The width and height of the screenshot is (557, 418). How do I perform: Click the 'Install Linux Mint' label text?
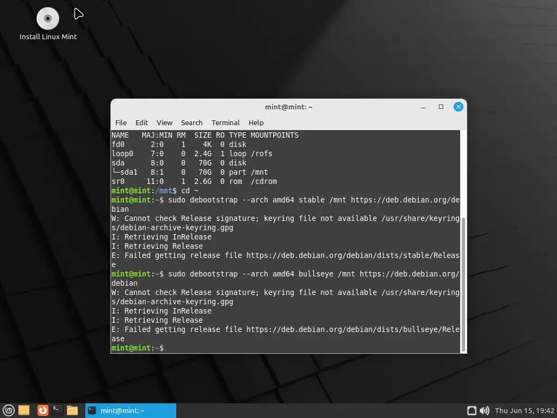(x=48, y=36)
